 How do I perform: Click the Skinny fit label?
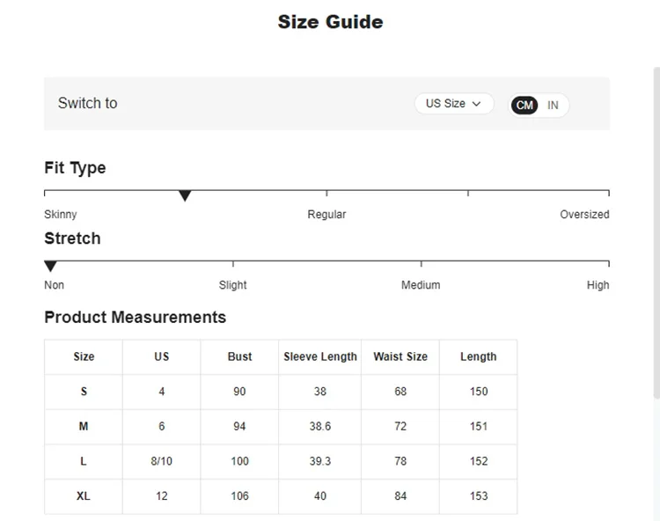tap(61, 215)
